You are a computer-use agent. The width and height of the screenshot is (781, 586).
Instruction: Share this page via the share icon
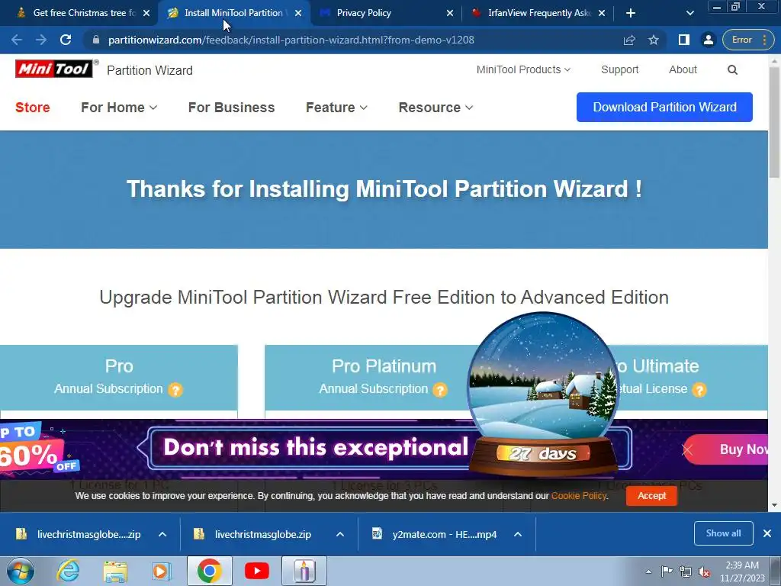pyautogui.click(x=629, y=40)
